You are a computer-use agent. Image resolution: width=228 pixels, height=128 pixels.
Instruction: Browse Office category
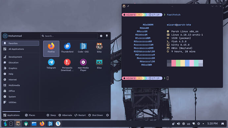20,91
